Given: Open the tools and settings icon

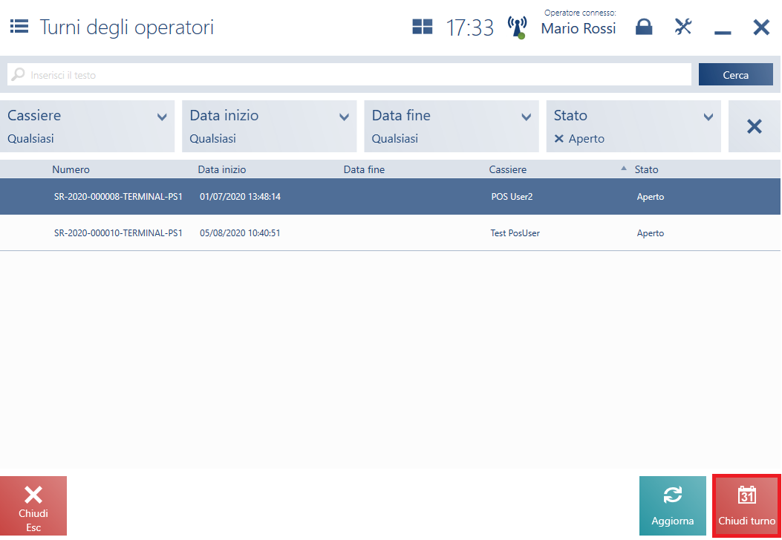Looking at the screenshot, I should [x=682, y=27].
